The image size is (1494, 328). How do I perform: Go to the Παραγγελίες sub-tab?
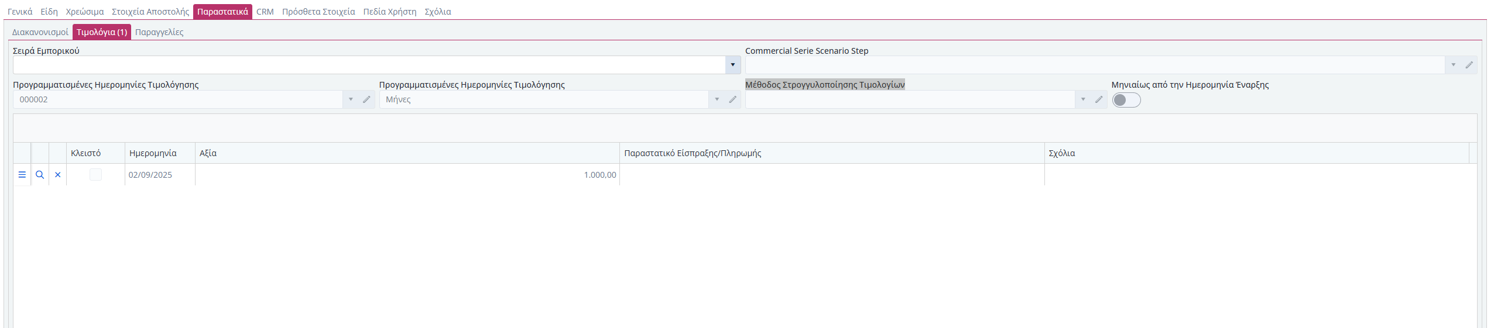(159, 32)
